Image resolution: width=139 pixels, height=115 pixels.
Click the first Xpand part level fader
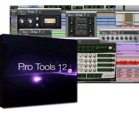point(81,56)
